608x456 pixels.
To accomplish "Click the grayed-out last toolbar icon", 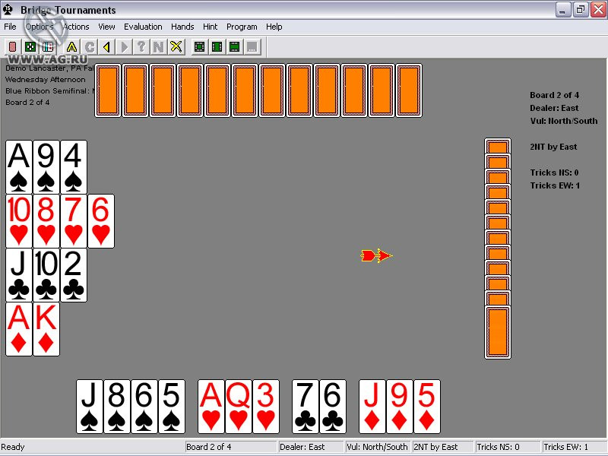I will tap(252, 47).
